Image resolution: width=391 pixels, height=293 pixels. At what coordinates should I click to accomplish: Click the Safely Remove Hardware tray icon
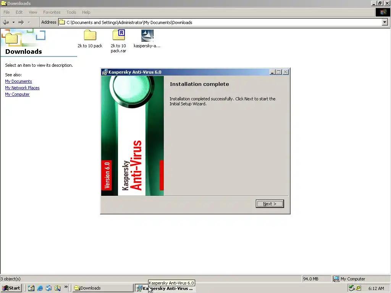352,288
